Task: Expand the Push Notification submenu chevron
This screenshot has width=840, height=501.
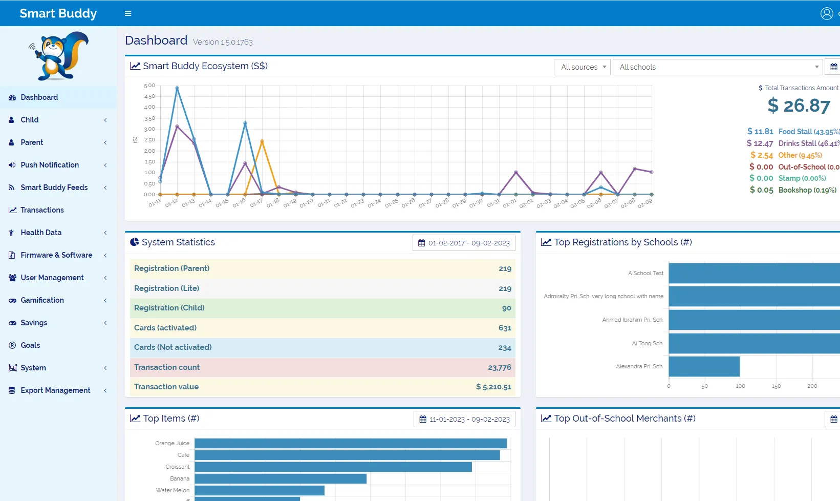Action: (105, 165)
